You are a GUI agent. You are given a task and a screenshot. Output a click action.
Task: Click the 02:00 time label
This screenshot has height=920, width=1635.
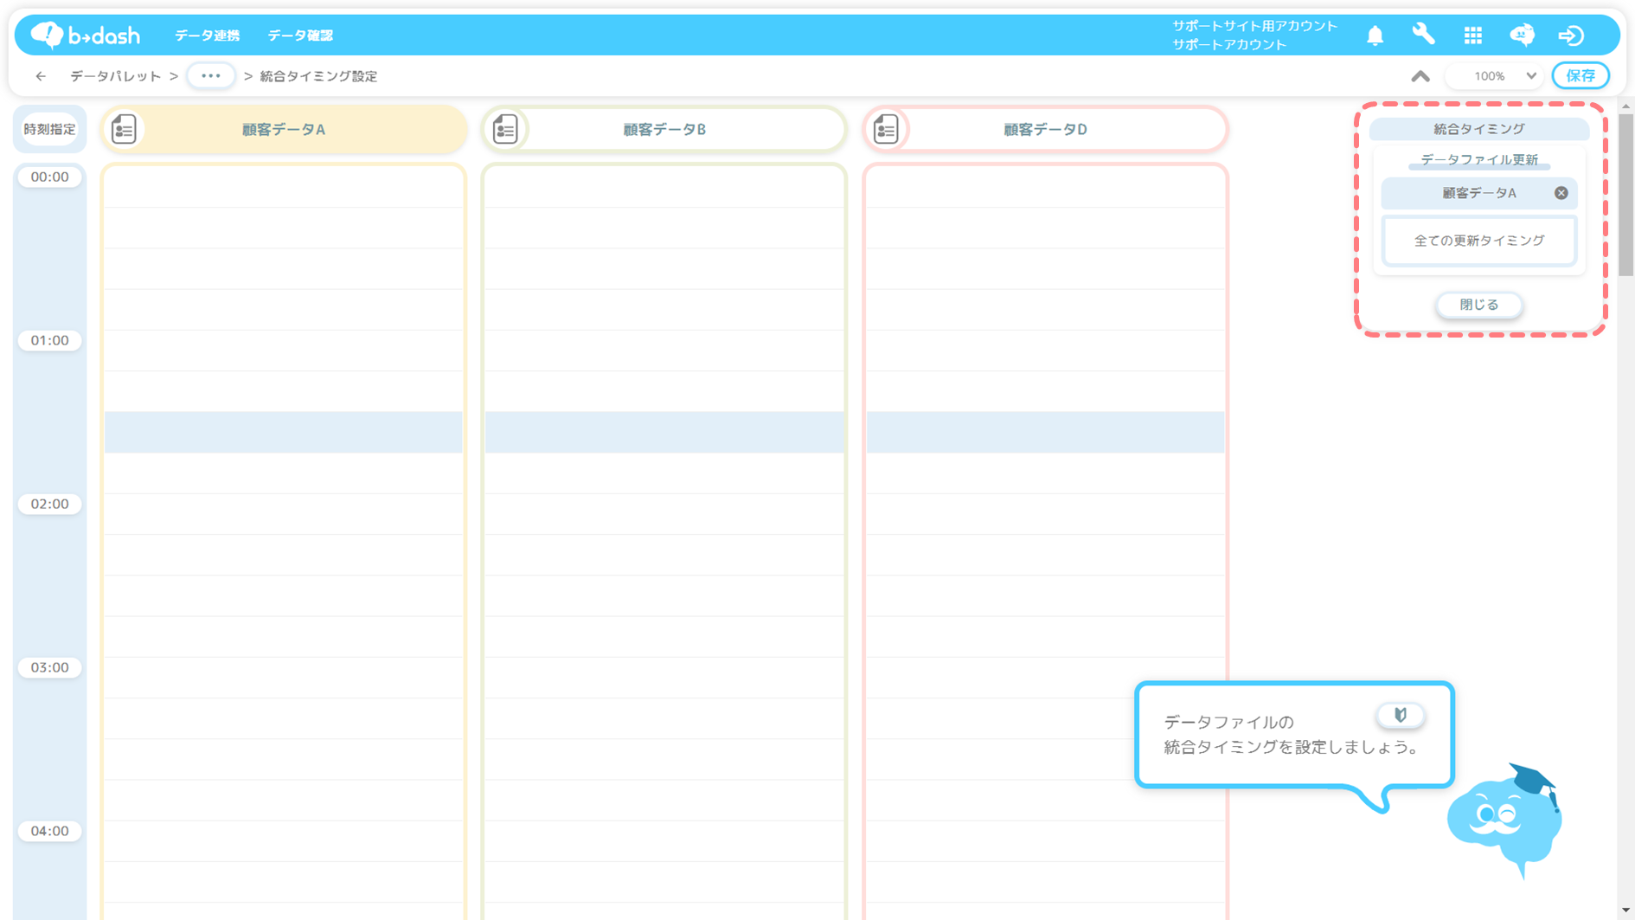(49, 504)
